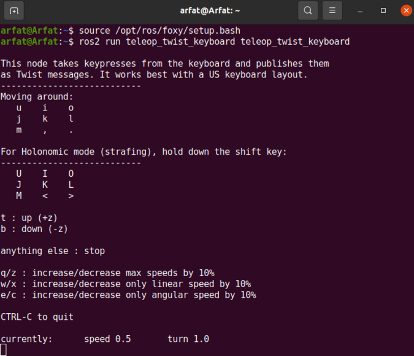Click the lowercase 'k' in the key grid
Viewport: 414px width, 356px height.
(45, 118)
